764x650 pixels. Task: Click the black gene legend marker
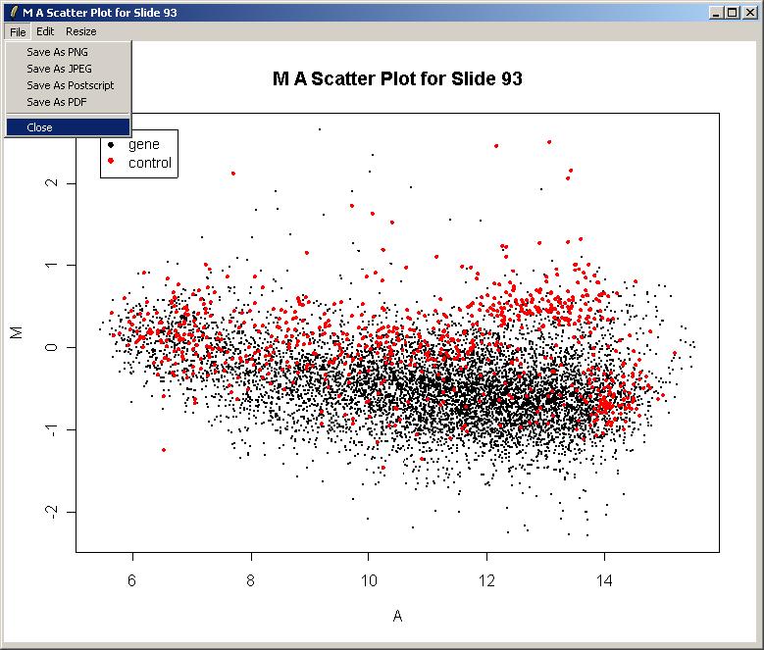click(111, 144)
